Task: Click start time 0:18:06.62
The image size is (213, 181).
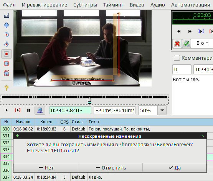Action: (23, 129)
